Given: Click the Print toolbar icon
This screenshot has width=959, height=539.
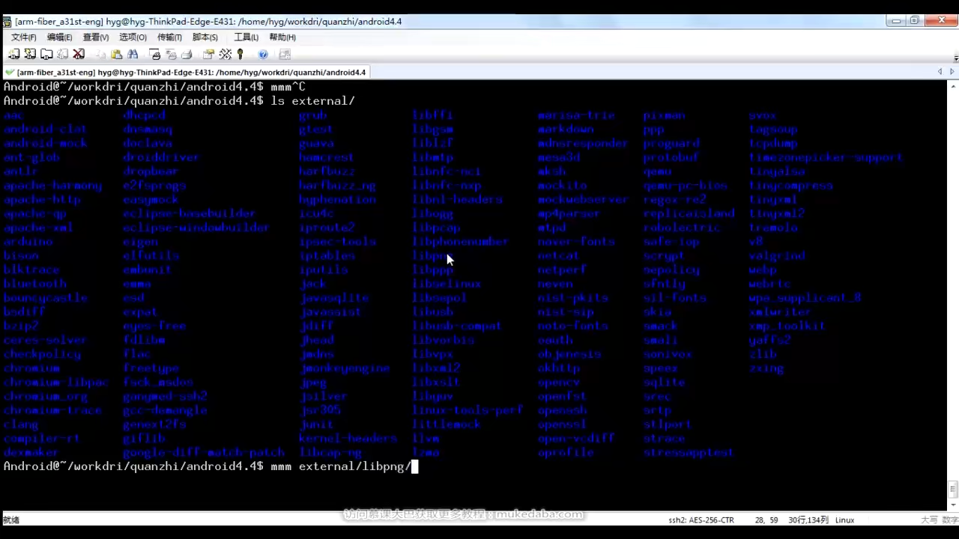Looking at the screenshot, I should pos(187,55).
